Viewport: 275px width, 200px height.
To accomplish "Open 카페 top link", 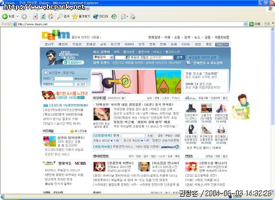I will [x=167, y=37].
